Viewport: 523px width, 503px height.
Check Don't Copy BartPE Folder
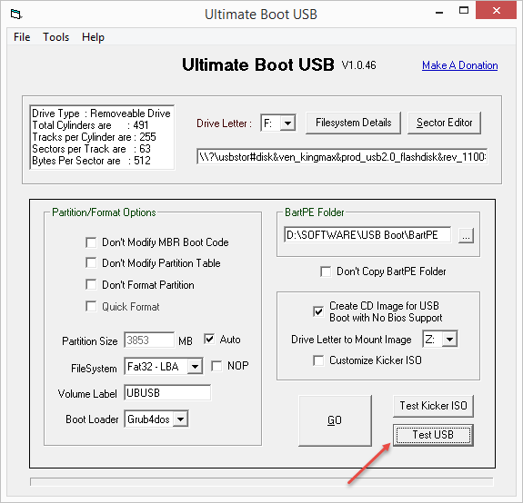coord(326,271)
